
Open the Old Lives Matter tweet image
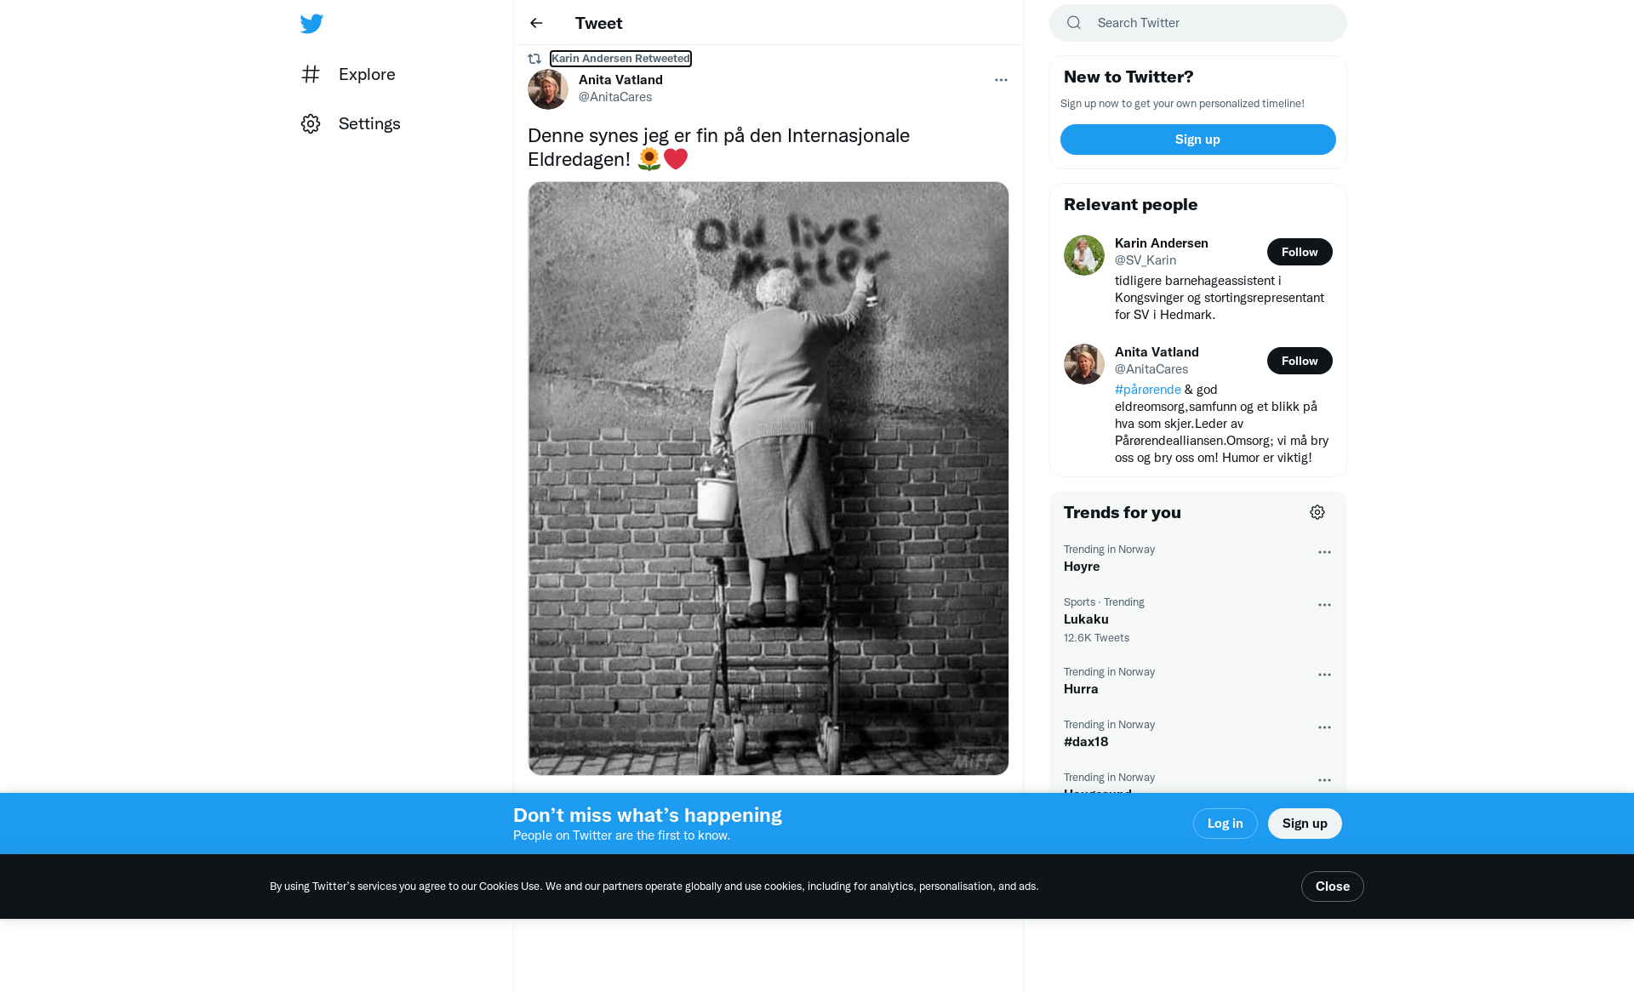click(768, 478)
